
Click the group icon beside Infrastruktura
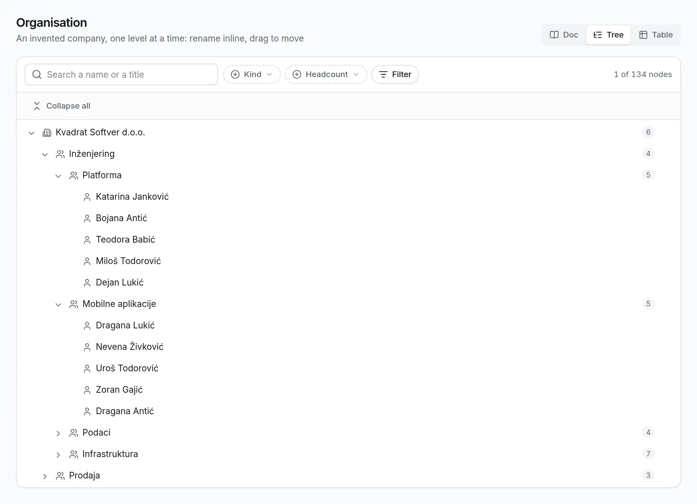pyautogui.click(x=74, y=454)
